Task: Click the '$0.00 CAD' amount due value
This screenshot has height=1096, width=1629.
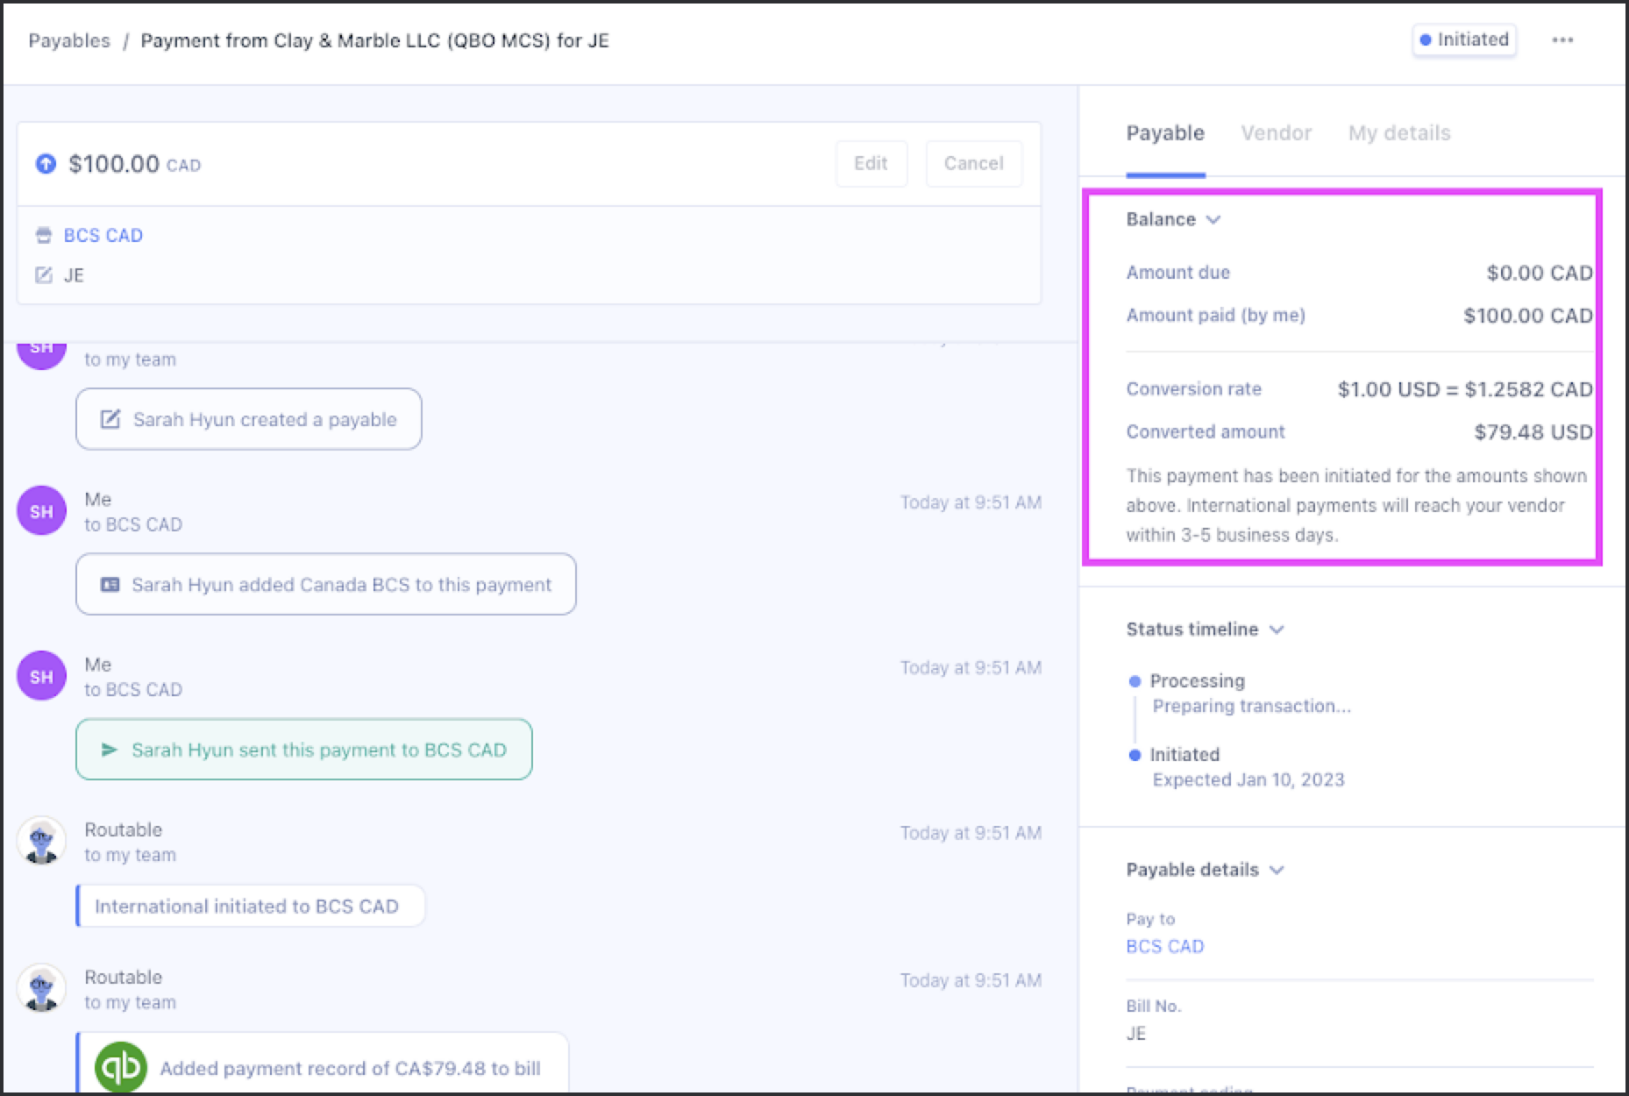Action: [x=1540, y=273]
